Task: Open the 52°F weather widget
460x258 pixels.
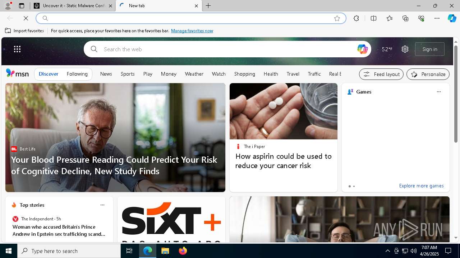Action: coord(387,49)
